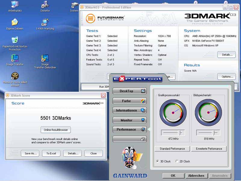Click the Gainward brand logo
Screen dimensions: 241x181
point(130,176)
